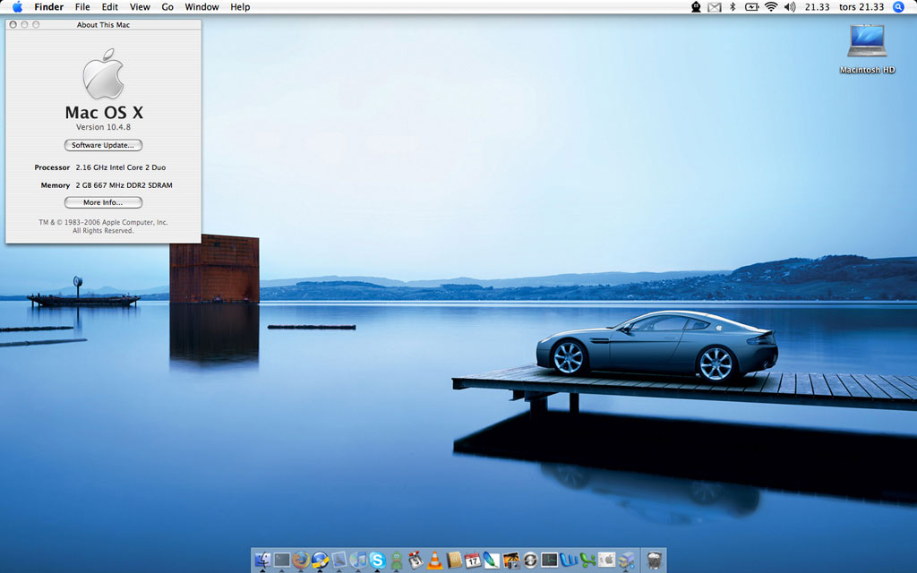Click the Wi-Fi AirPort status icon
917x573 pixels.
tap(771, 7)
